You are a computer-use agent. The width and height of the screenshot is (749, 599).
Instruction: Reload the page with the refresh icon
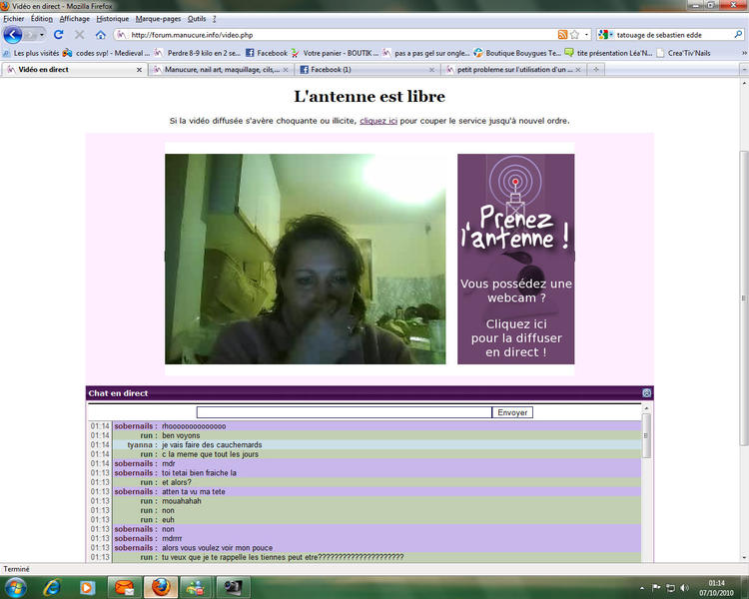click(59, 34)
